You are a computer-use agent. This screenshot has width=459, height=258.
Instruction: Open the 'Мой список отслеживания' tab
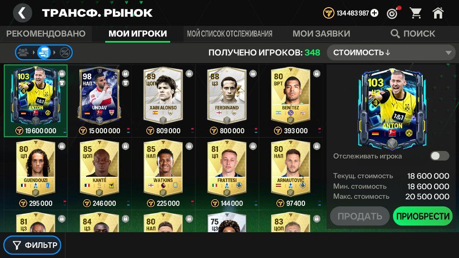point(229,33)
